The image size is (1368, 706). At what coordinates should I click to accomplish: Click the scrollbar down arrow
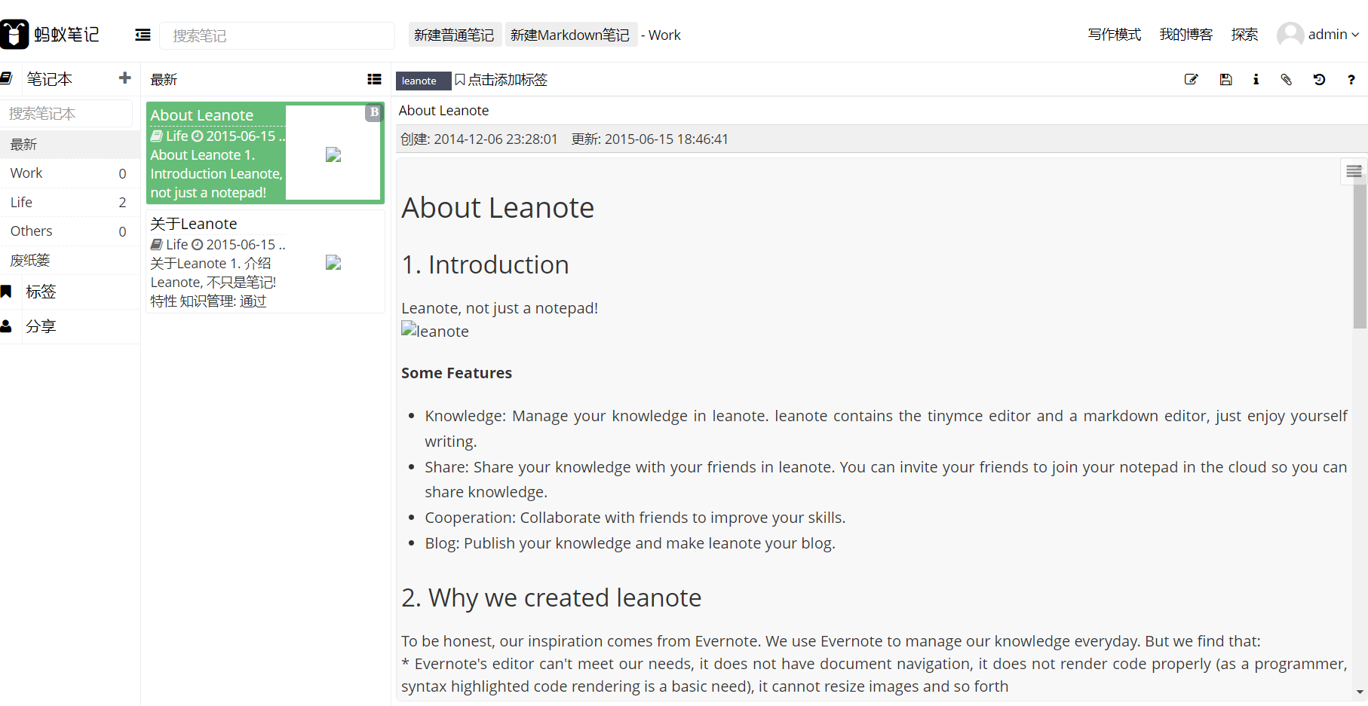1360,692
